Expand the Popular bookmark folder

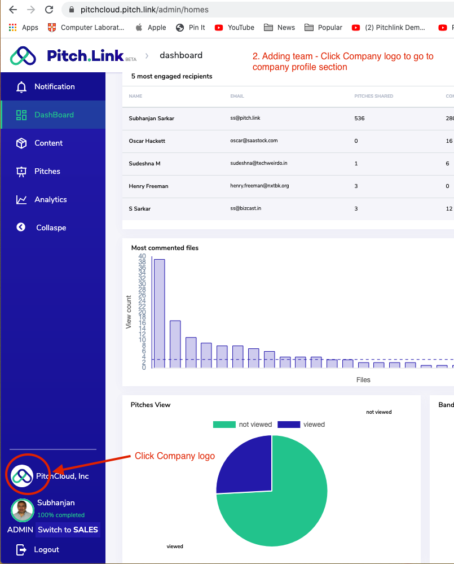(x=323, y=27)
